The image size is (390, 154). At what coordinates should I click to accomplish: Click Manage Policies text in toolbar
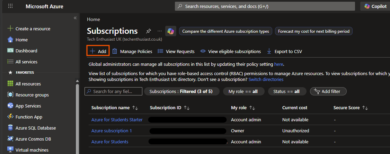136,51
